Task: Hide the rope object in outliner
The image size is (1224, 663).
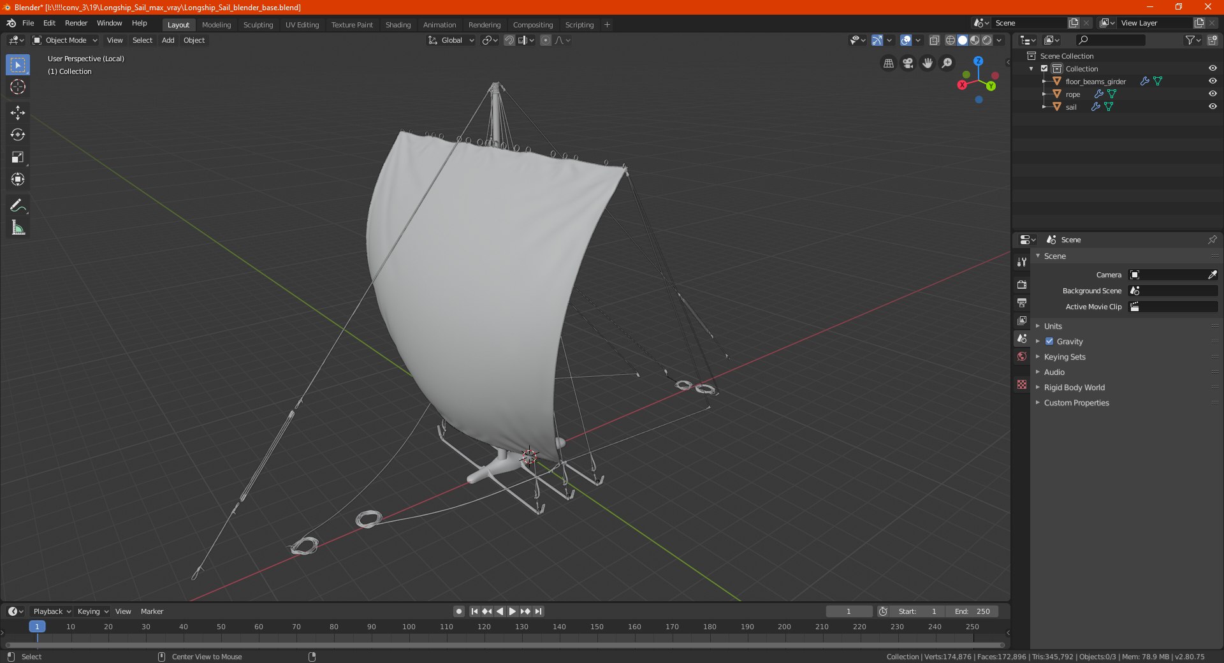Action: tap(1213, 94)
